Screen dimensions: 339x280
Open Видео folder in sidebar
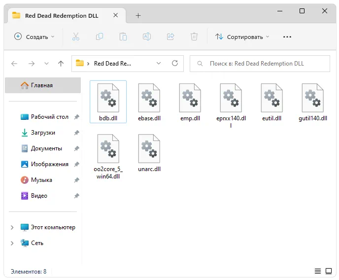pos(34,196)
